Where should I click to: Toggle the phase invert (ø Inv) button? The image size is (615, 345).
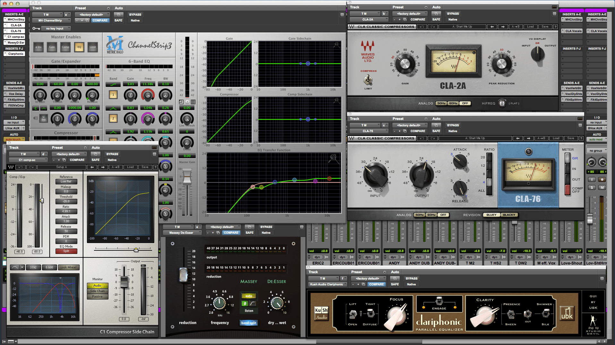point(38,47)
